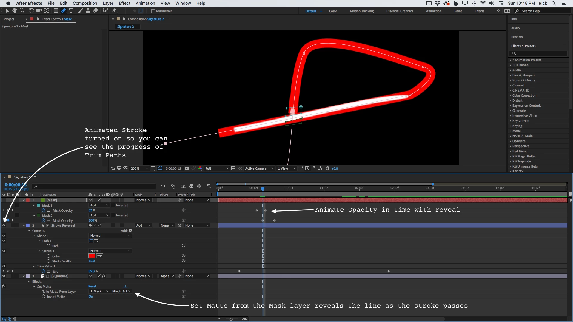Select the Eraser tool

95,11
